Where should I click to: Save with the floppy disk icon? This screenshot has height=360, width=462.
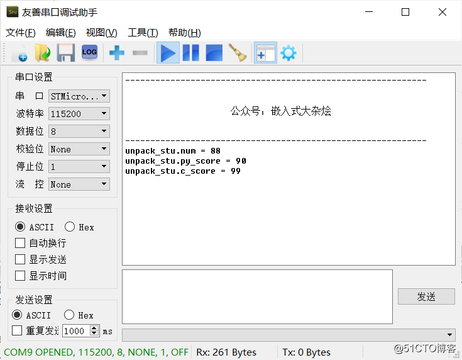pos(65,53)
